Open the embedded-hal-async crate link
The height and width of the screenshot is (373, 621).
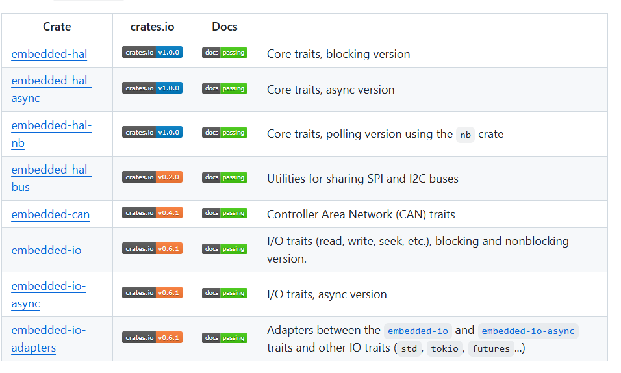pyautogui.click(x=51, y=89)
